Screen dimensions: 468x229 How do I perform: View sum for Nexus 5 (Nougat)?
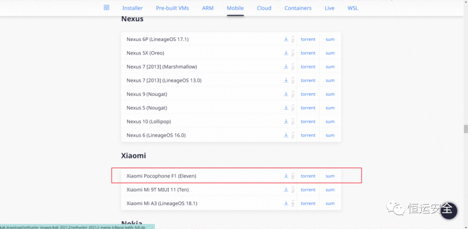(330, 108)
